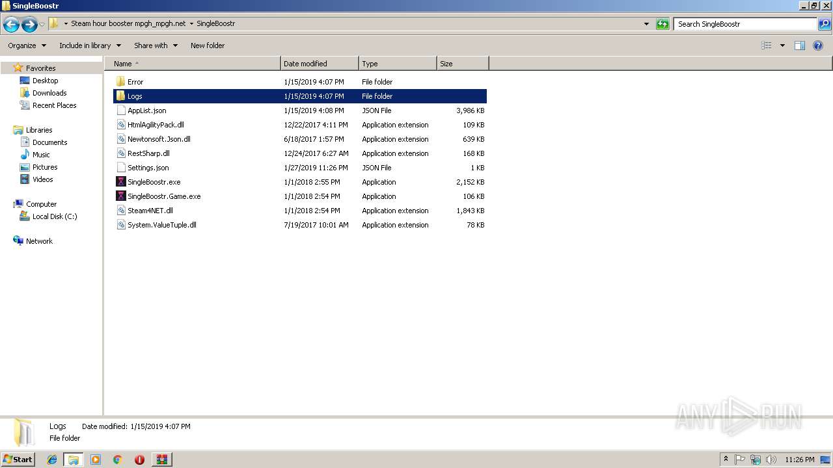Image resolution: width=833 pixels, height=468 pixels.
Task: Click the address bar folder icon
Action: [x=54, y=23]
